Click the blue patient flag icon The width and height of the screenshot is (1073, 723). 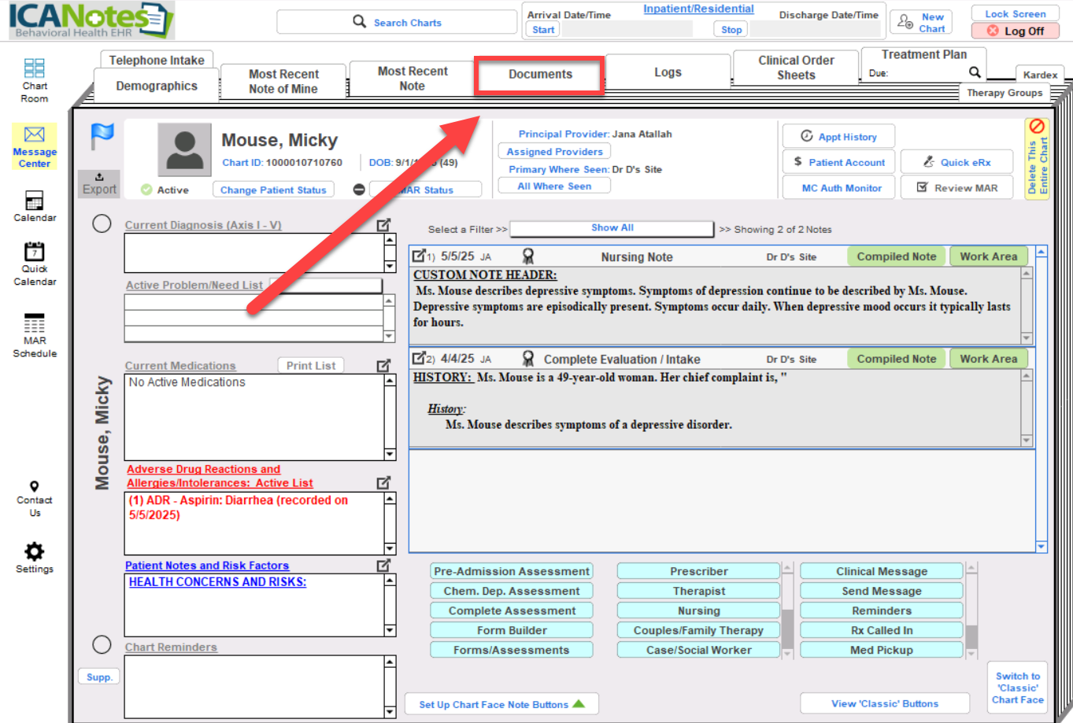102,136
